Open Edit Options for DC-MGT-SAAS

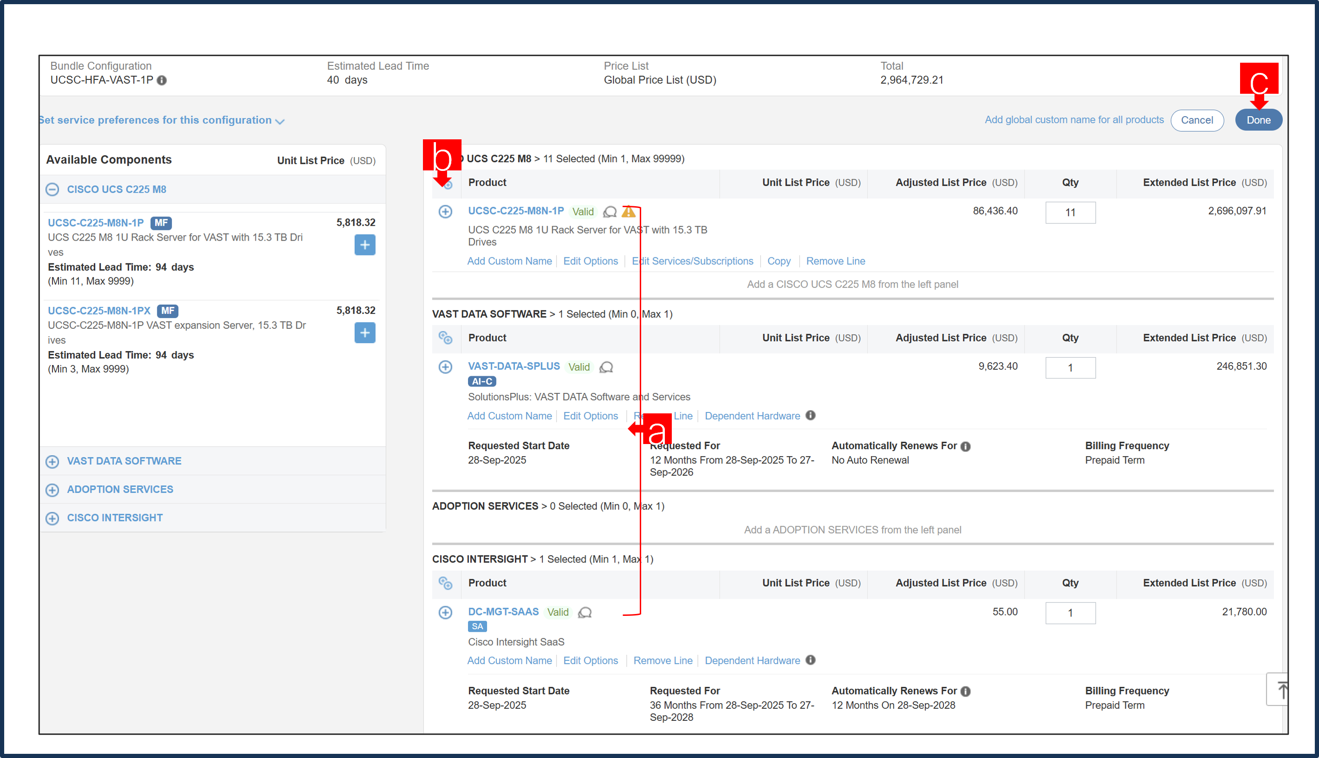591,660
